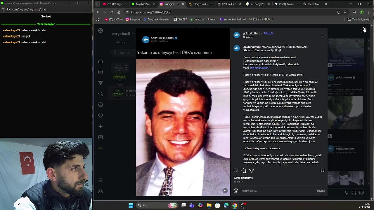Open the More hamburger menu in the sidebar

point(101,180)
